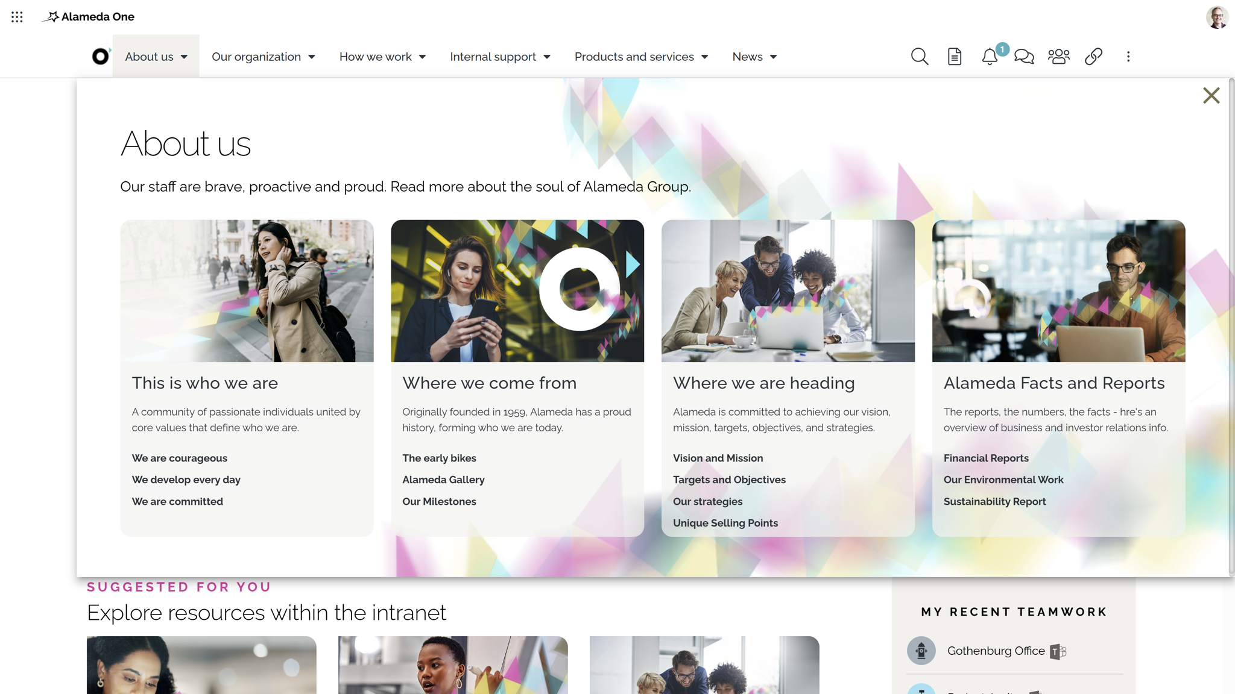Image resolution: width=1235 pixels, height=694 pixels.
Task: Open the documents page icon
Action: coord(954,56)
